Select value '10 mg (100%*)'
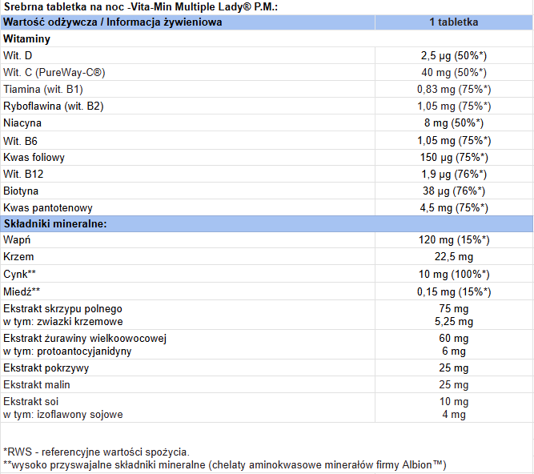The height and width of the screenshot is (474, 534). click(x=454, y=274)
